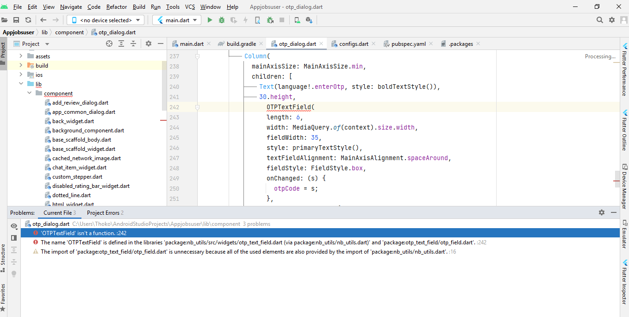Click the Open folder toolbar icon
This screenshot has width=629, height=317.
(5, 20)
